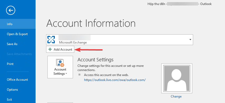Open Outlook Options
The width and height of the screenshot is (225, 103).
[18, 90]
